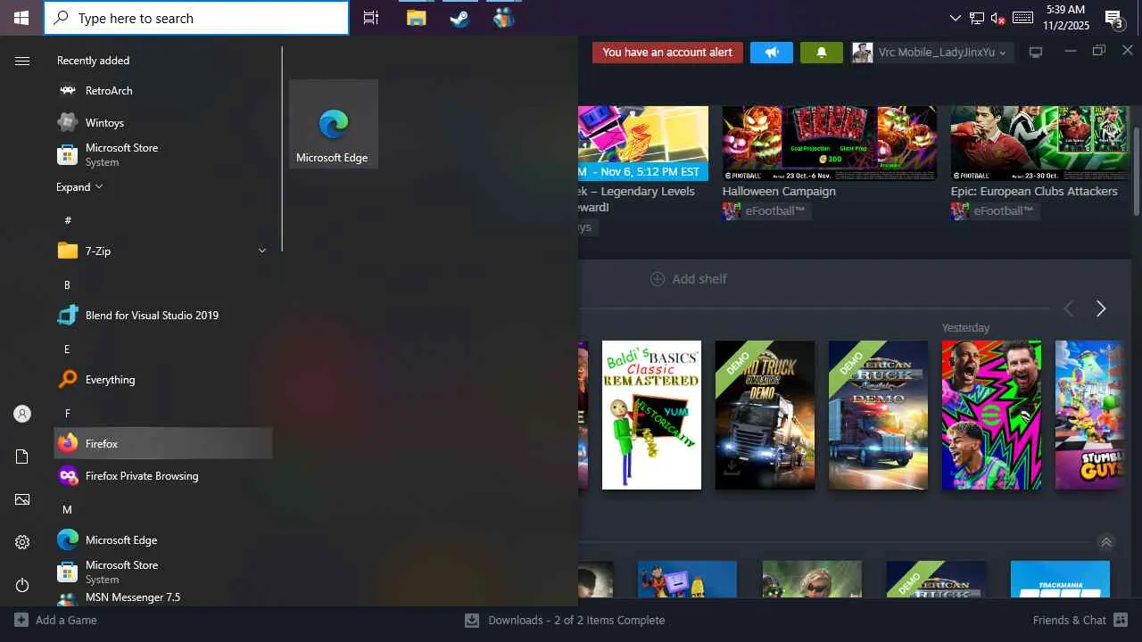The image size is (1142, 642).
Task: Launch RetroArch from Recently added
Action: [163, 91]
